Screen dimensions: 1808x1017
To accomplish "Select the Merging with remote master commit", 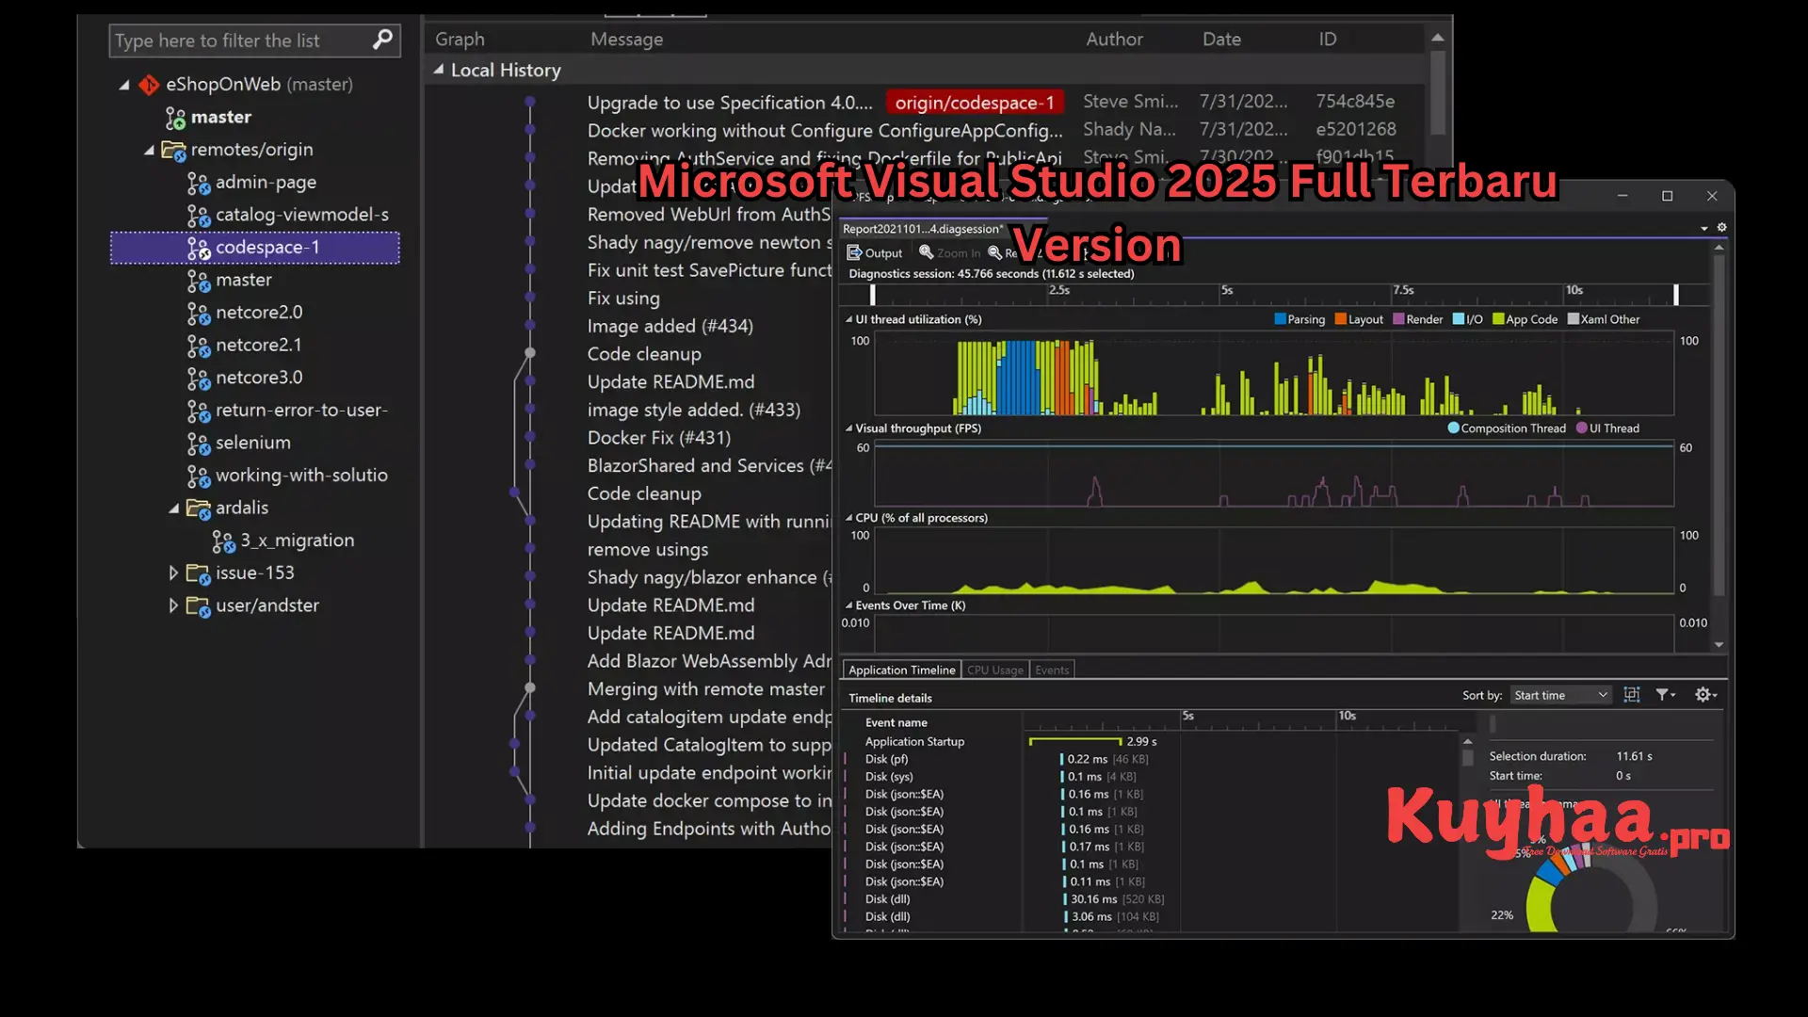I will pos(706,689).
